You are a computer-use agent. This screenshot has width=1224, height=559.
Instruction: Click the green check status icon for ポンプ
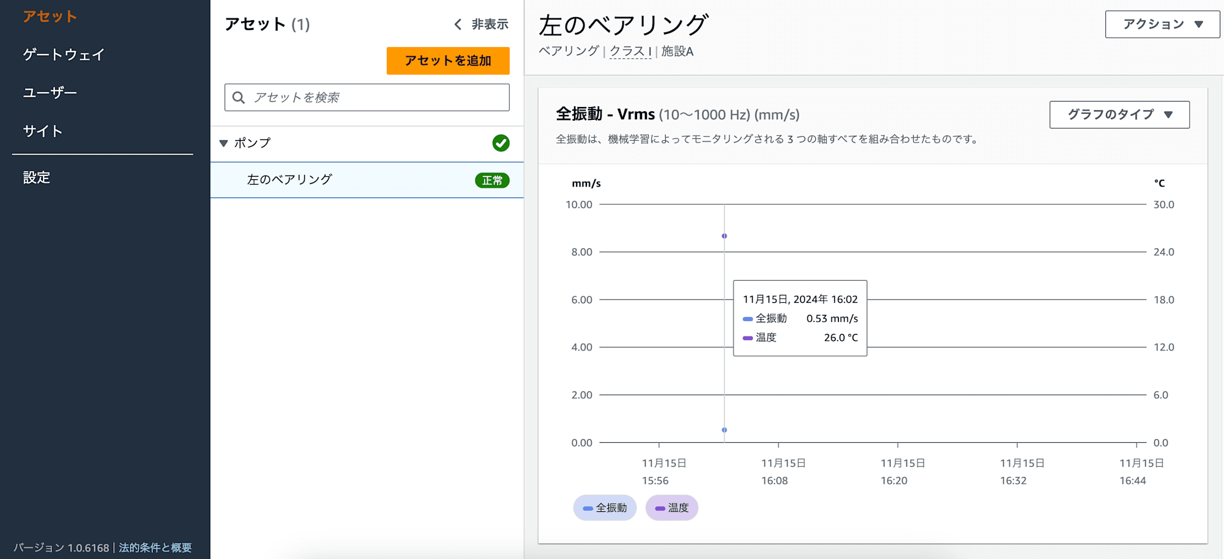coord(501,143)
